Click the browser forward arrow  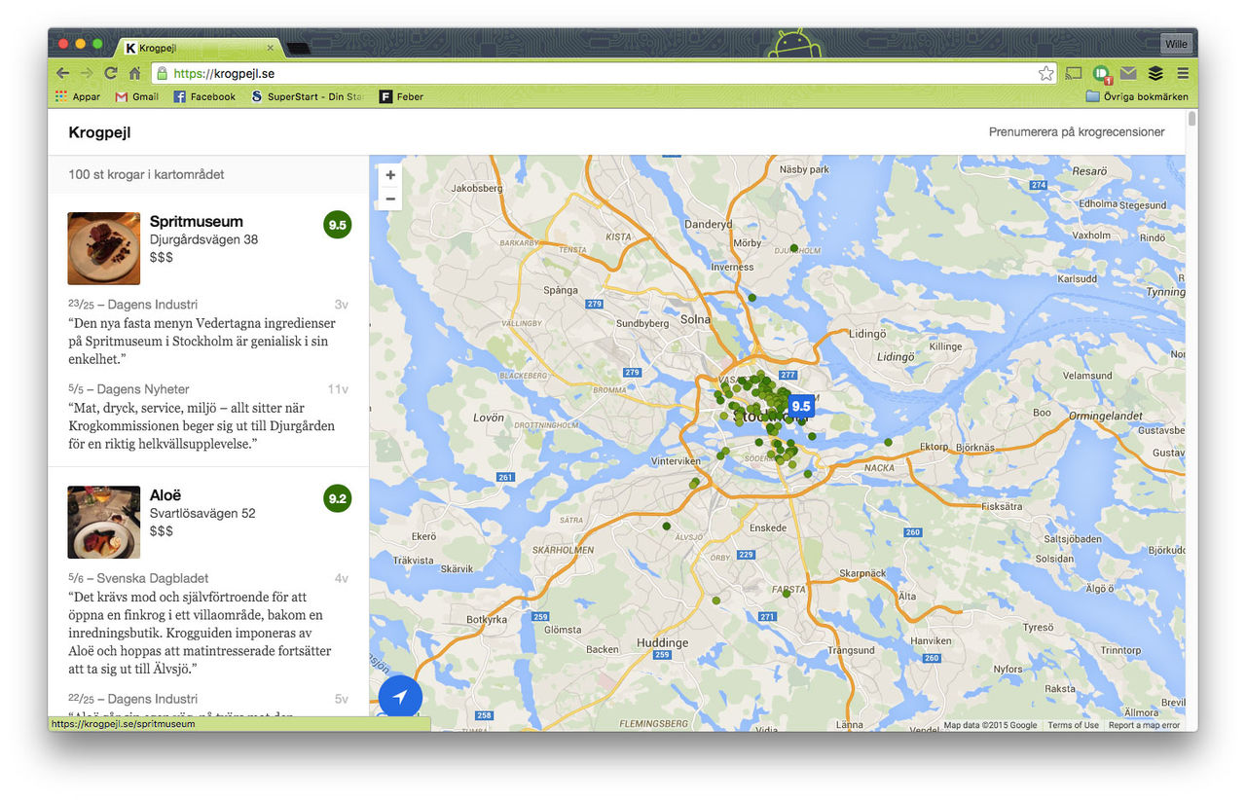pyautogui.click(x=87, y=73)
